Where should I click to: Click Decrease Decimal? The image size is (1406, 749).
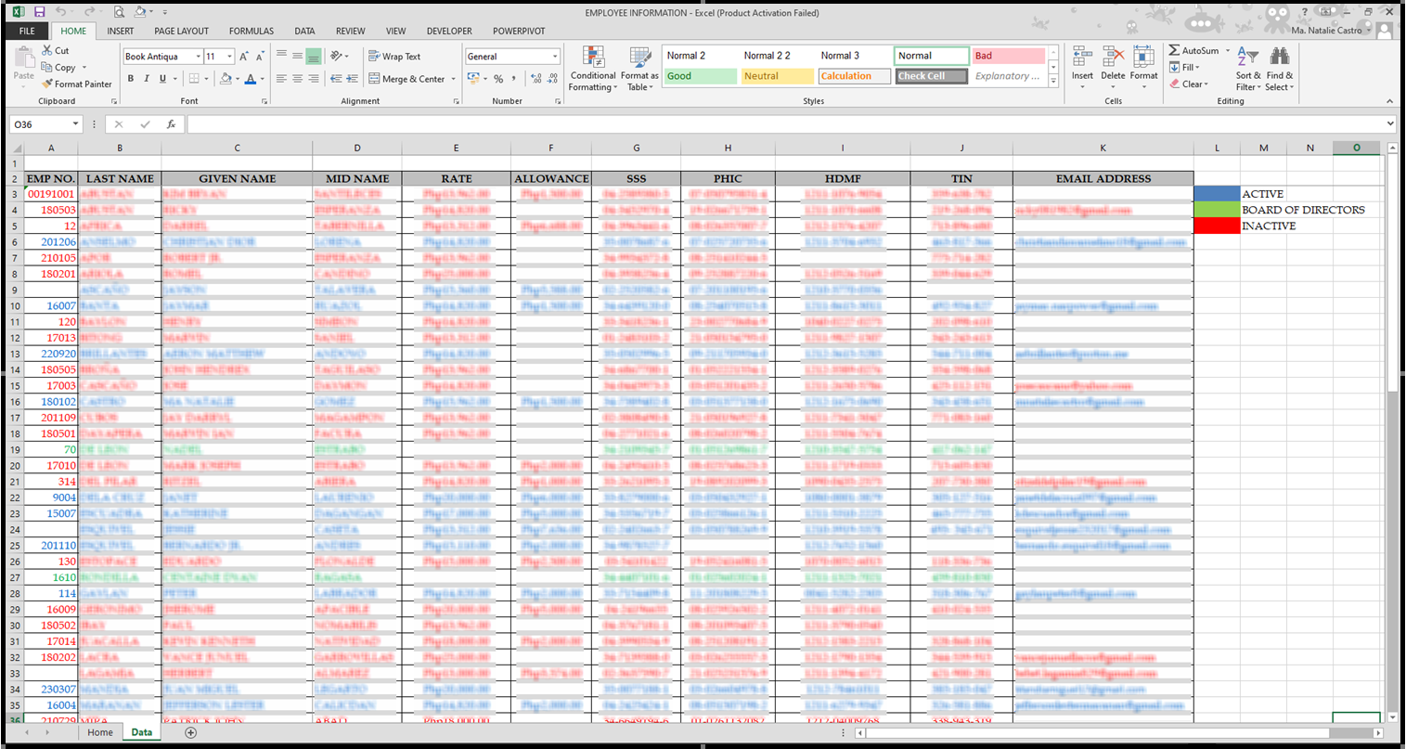tap(553, 79)
